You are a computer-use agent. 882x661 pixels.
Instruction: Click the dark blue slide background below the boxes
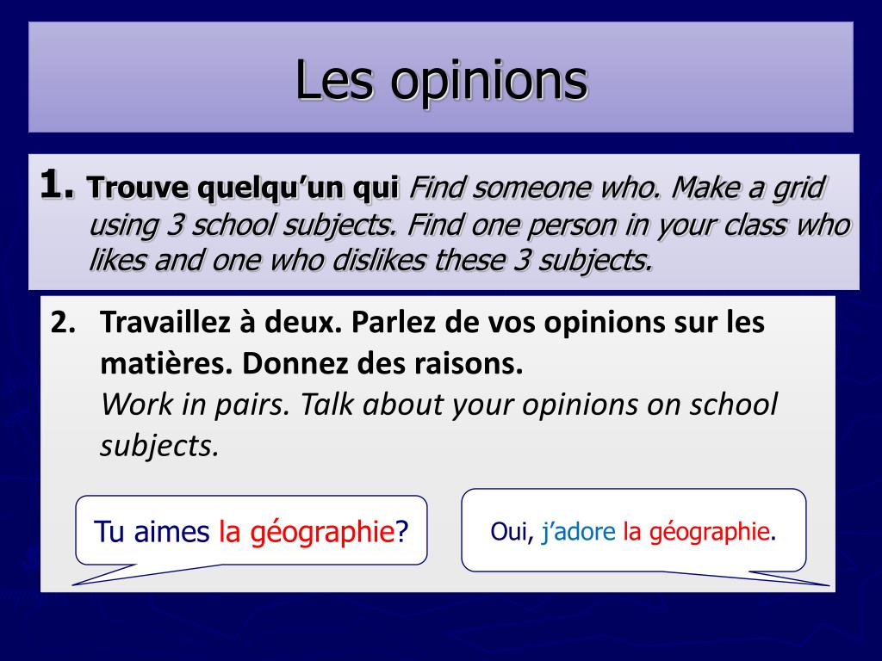(441, 627)
